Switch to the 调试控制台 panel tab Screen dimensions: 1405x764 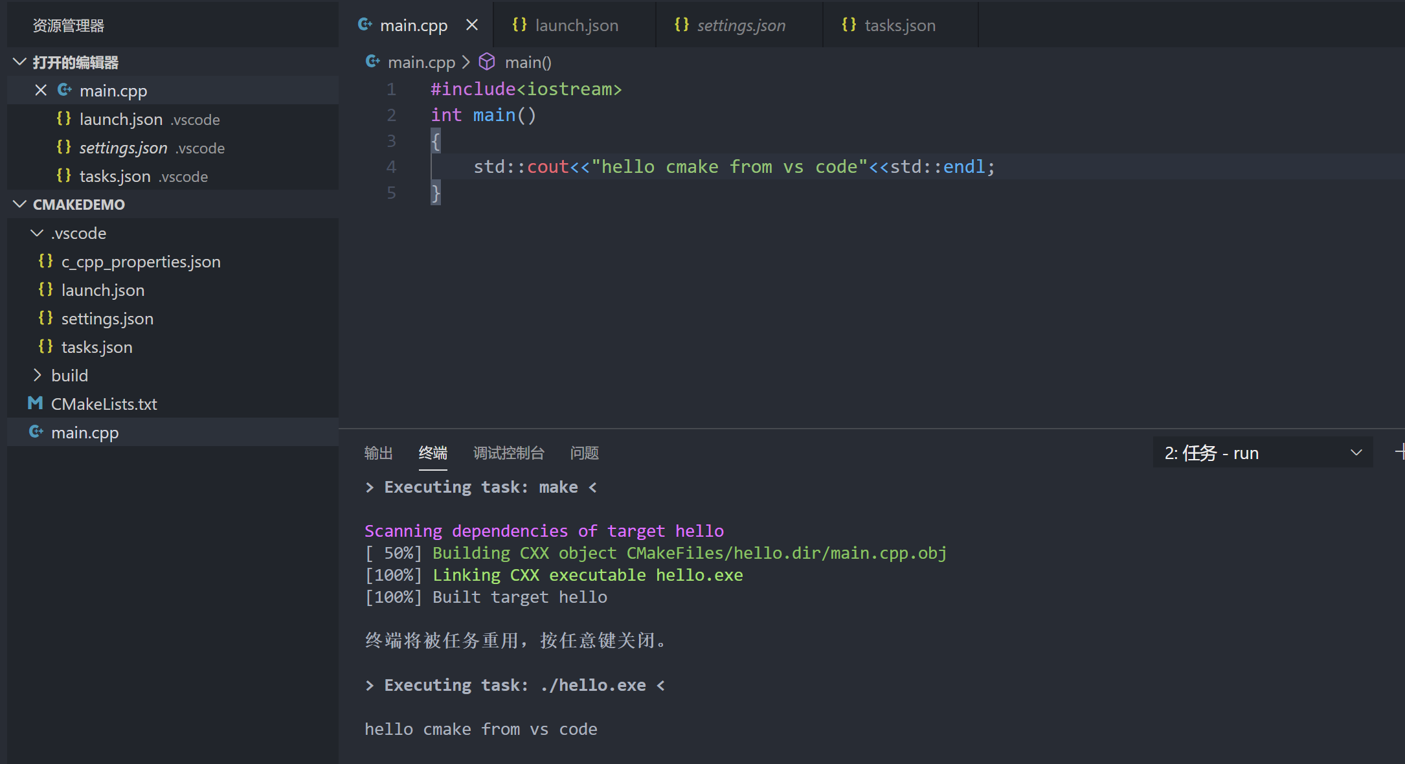pos(509,453)
